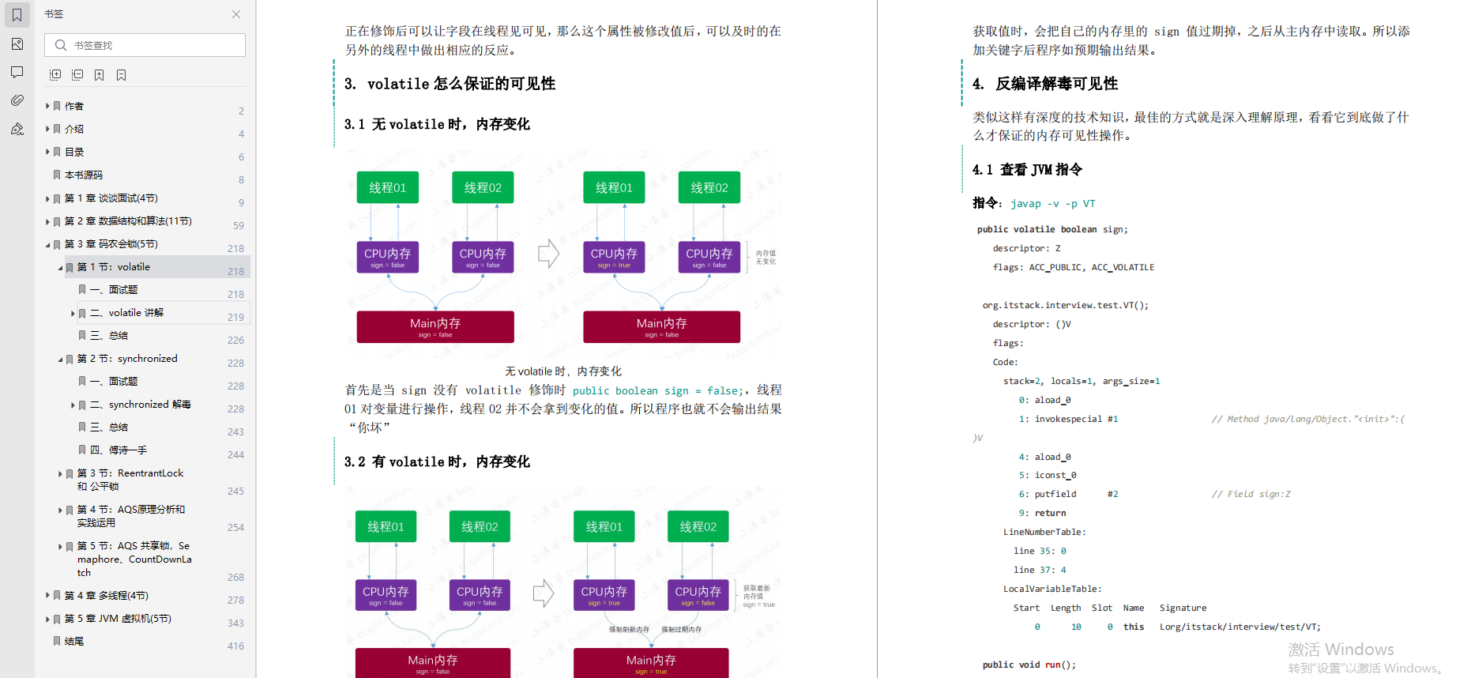
Task: Expand 第 1 章 谈谈面试(4节) arrow
Action: pyautogui.click(x=47, y=198)
